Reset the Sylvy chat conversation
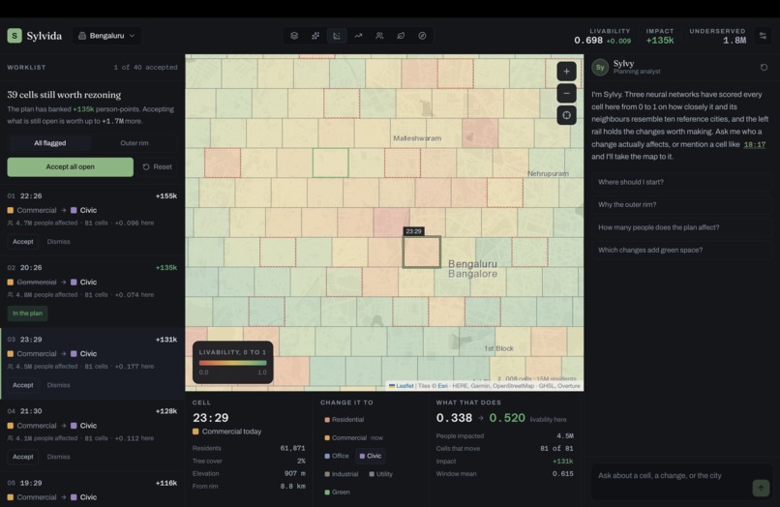This screenshot has width=780, height=507. coord(764,67)
